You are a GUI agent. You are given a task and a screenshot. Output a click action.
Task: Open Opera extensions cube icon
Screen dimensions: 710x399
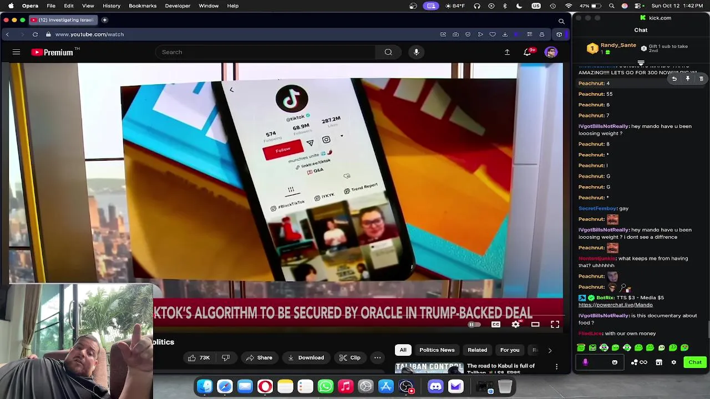coord(559,34)
